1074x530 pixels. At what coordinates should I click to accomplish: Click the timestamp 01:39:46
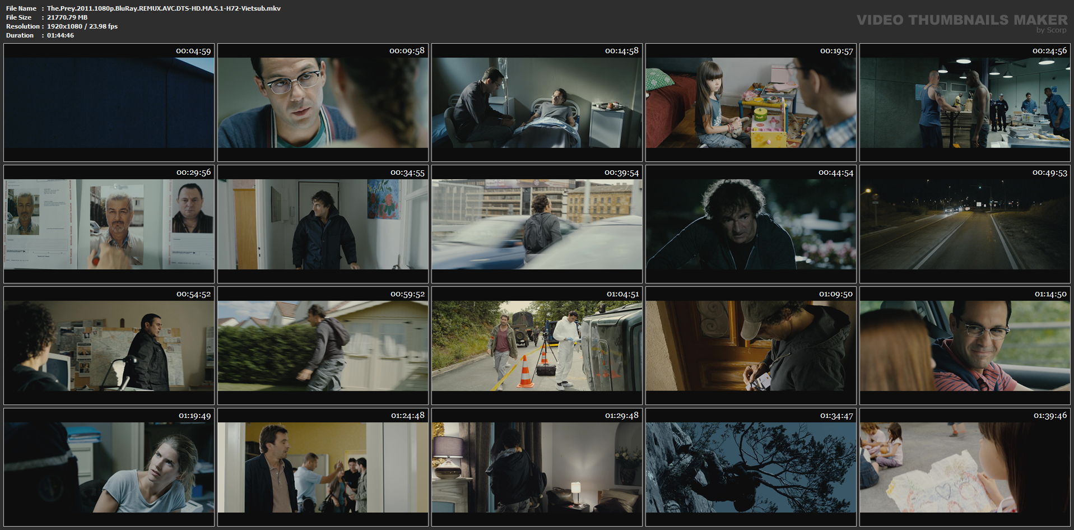pyautogui.click(x=1050, y=416)
